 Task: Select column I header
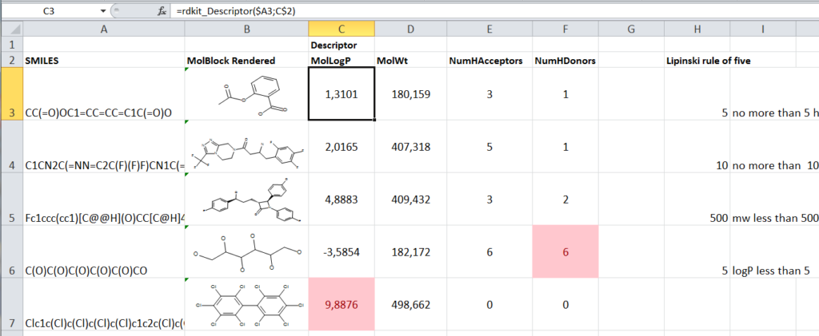point(762,30)
